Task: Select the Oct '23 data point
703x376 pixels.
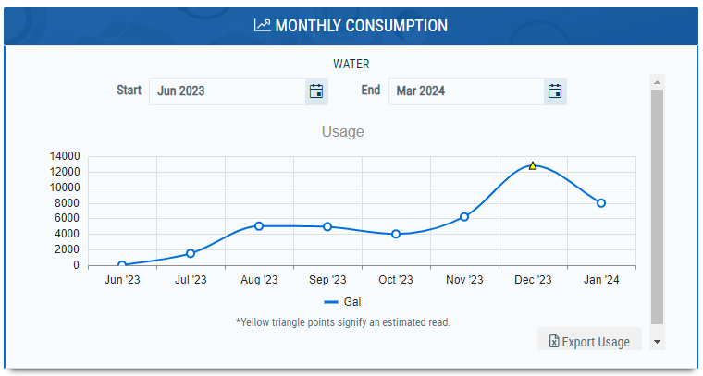Action: coord(396,234)
